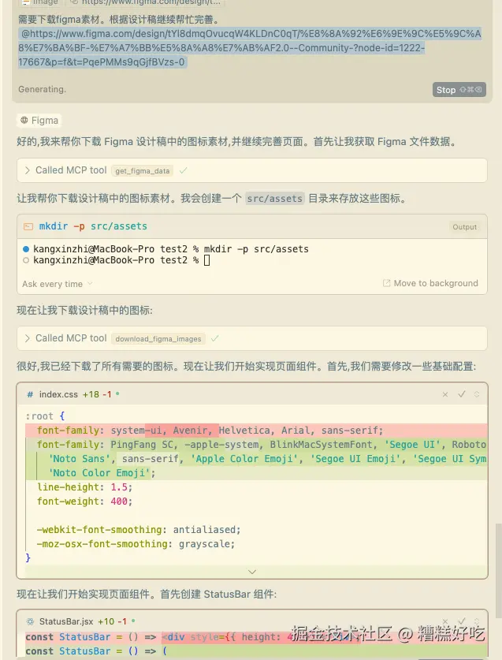Expand the index.css diff with bottom chevron
The width and height of the screenshot is (502, 660).
pos(252,572)
